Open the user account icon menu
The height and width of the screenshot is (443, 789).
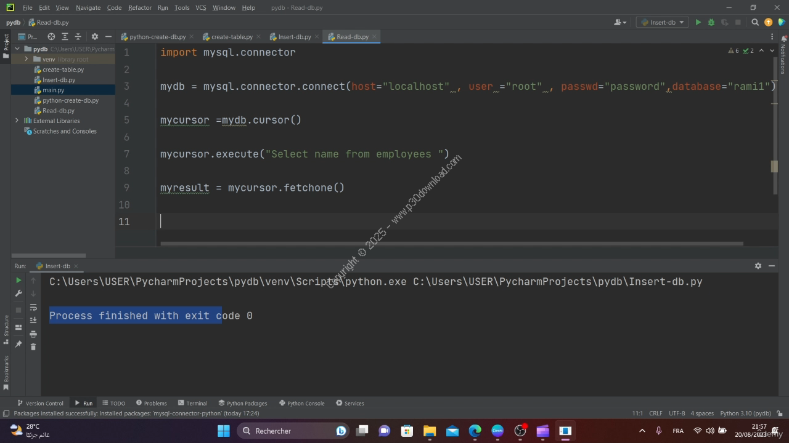click(x=619, y=22)
